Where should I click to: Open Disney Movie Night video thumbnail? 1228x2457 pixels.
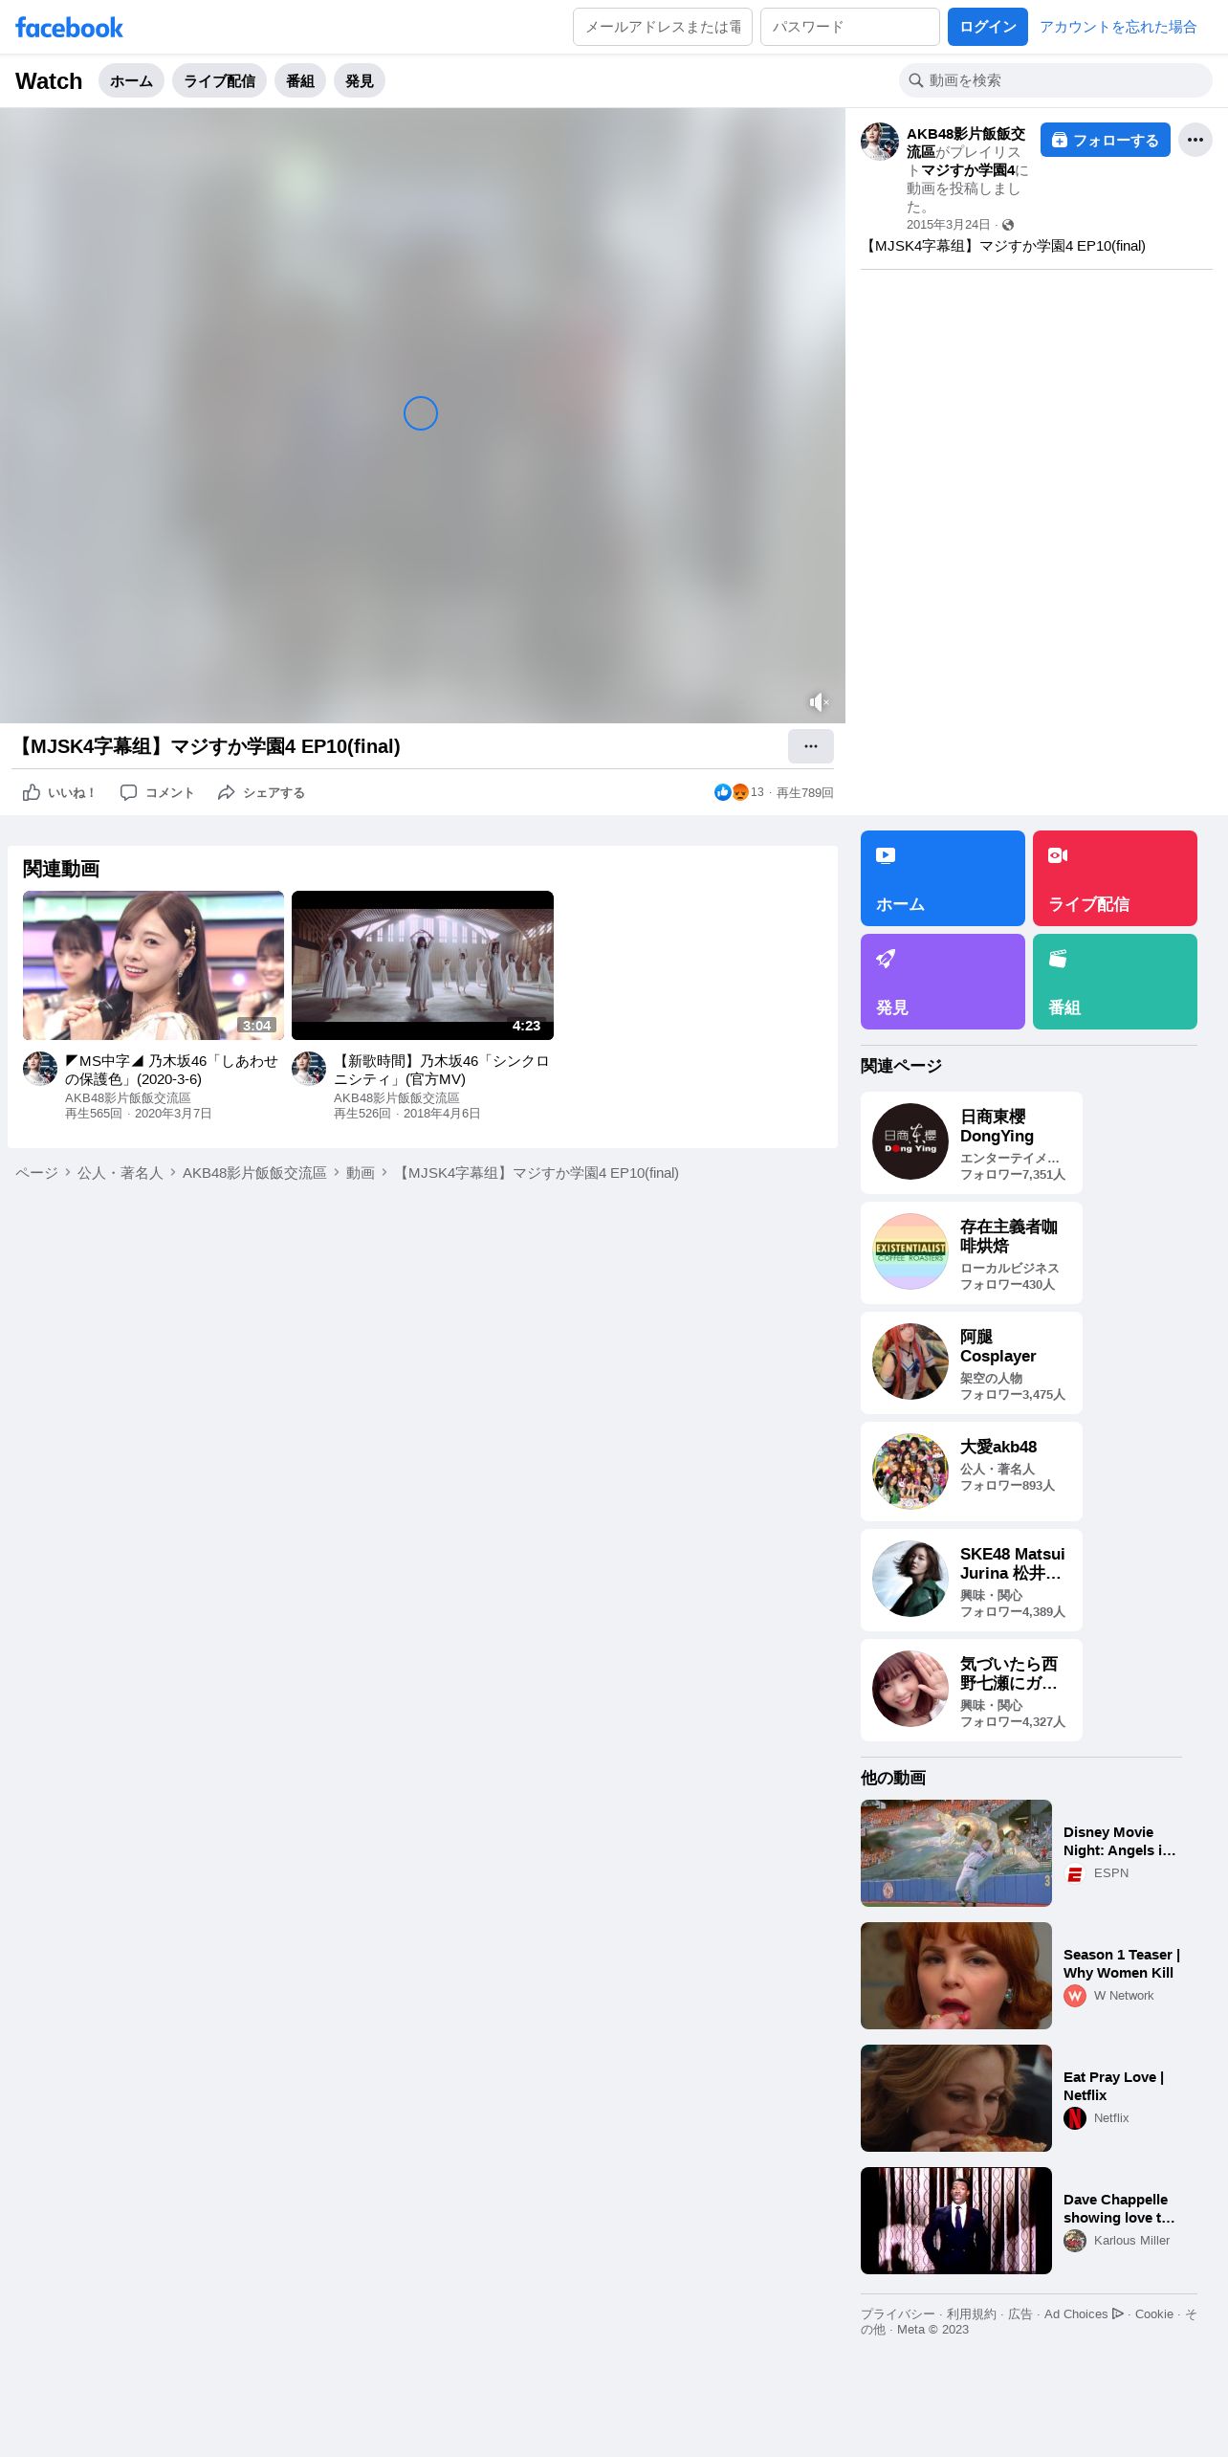[x=956, y=1853]
